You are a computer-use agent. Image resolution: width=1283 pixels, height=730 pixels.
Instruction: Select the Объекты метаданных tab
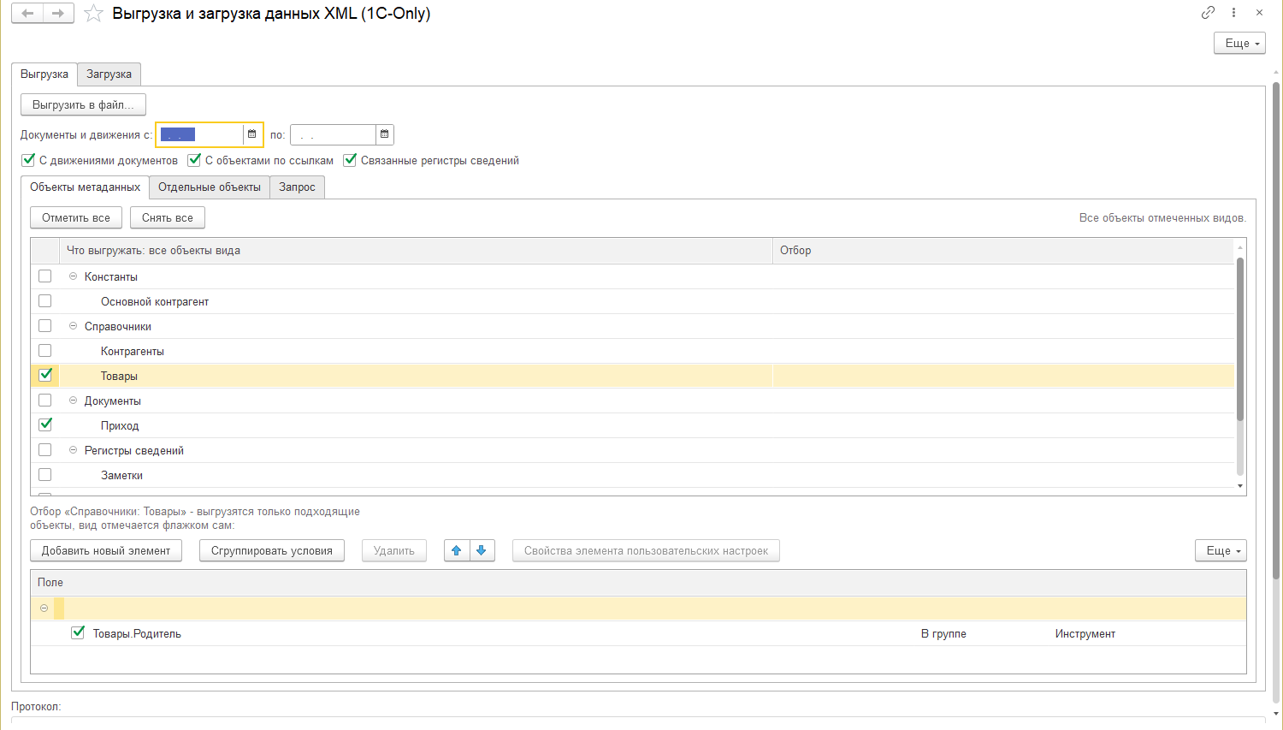click(x=85, y=187)
